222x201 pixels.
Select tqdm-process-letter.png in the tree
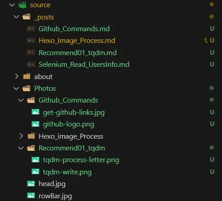pyautogui.click(x=81, y=160)
